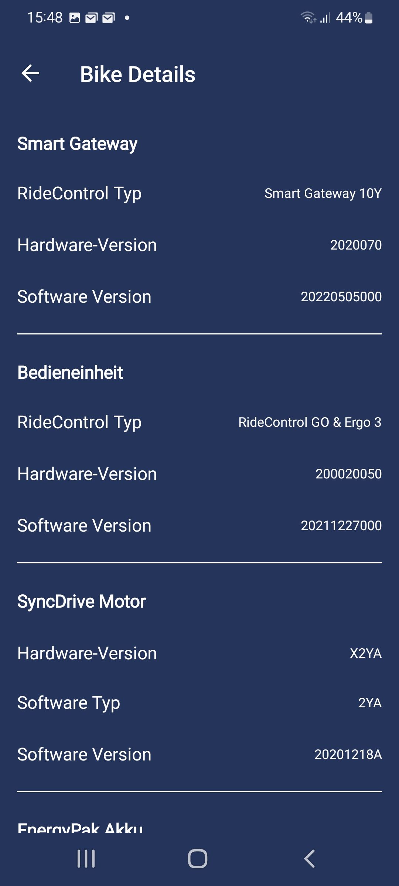This screenshot has height=886, width=399.
Task: Tap the Wi-Fi status icon
Action: click(308, 18)
